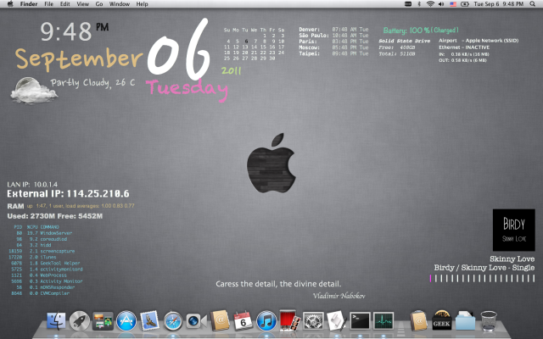543x339 pixels.
Task: Open the GEEK folder in Dock
Action: [x=441, y=320]
